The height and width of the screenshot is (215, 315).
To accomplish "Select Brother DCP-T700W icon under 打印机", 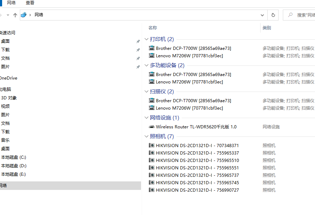I will click(152, 48).
